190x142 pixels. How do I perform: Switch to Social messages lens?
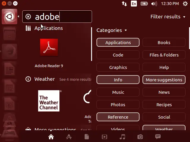[158, 137]
